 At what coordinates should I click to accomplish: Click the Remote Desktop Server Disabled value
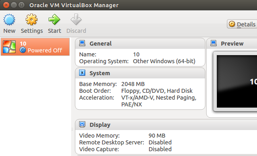[x=160, y=142]
